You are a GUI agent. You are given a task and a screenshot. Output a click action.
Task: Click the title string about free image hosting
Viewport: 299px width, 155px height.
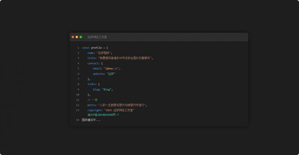tap(126, 58)
